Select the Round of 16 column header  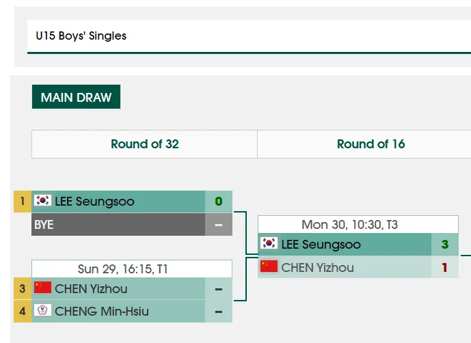click(371, 144)
